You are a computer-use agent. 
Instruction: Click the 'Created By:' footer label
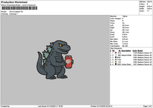[x=5, y=106]
